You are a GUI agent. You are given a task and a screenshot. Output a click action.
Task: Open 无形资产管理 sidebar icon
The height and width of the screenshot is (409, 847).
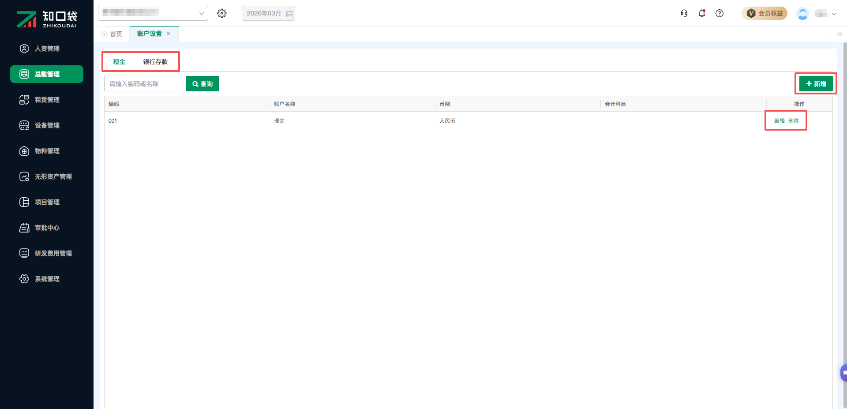pyautogui.click(x=24, y=176)
